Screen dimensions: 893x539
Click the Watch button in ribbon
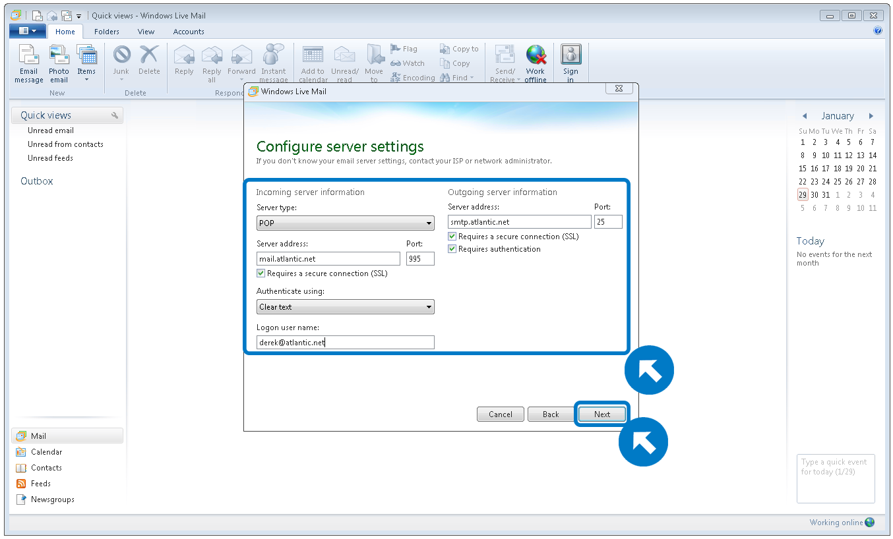tap(408, 63)
